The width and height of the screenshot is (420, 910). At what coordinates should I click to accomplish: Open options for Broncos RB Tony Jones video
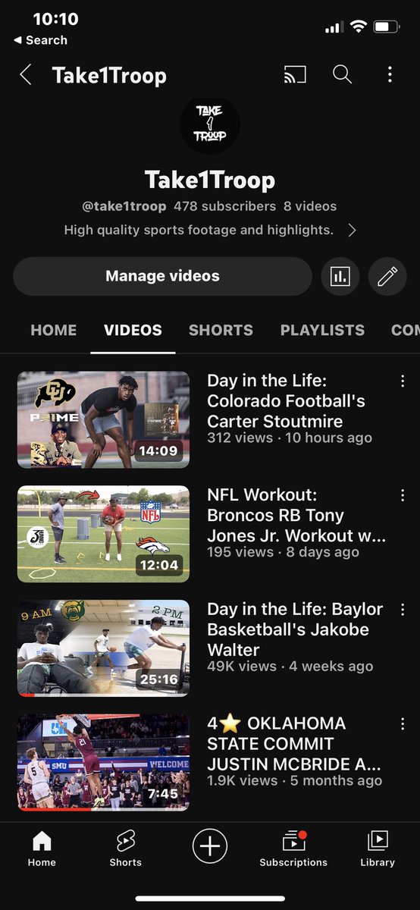pos(403,496)
